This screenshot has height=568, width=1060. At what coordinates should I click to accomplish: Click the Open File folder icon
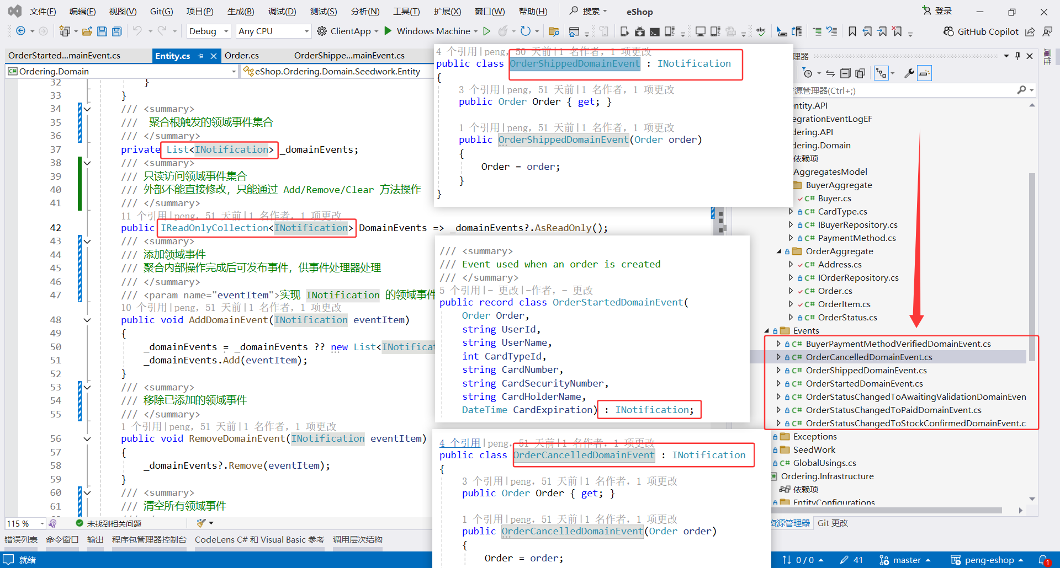click(87, 31)
